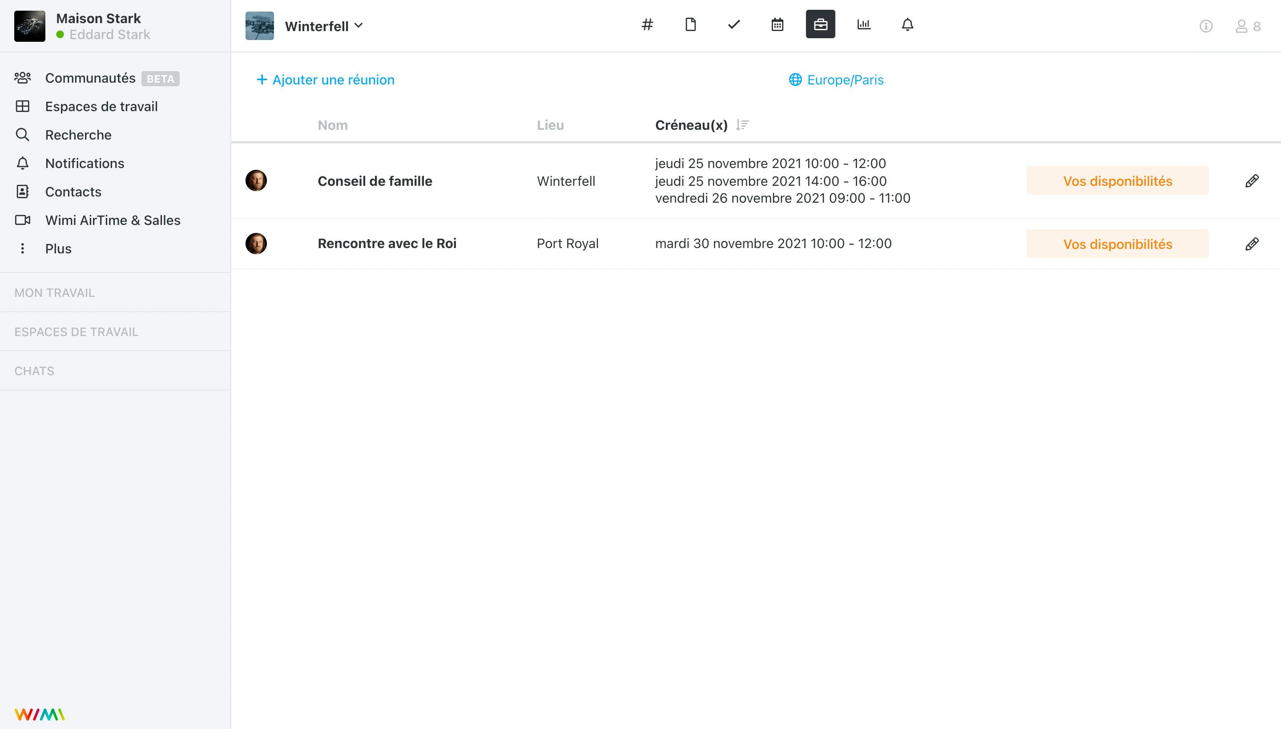
Task: Expand the Espaces de Travail section
Action: coord(76,332)
